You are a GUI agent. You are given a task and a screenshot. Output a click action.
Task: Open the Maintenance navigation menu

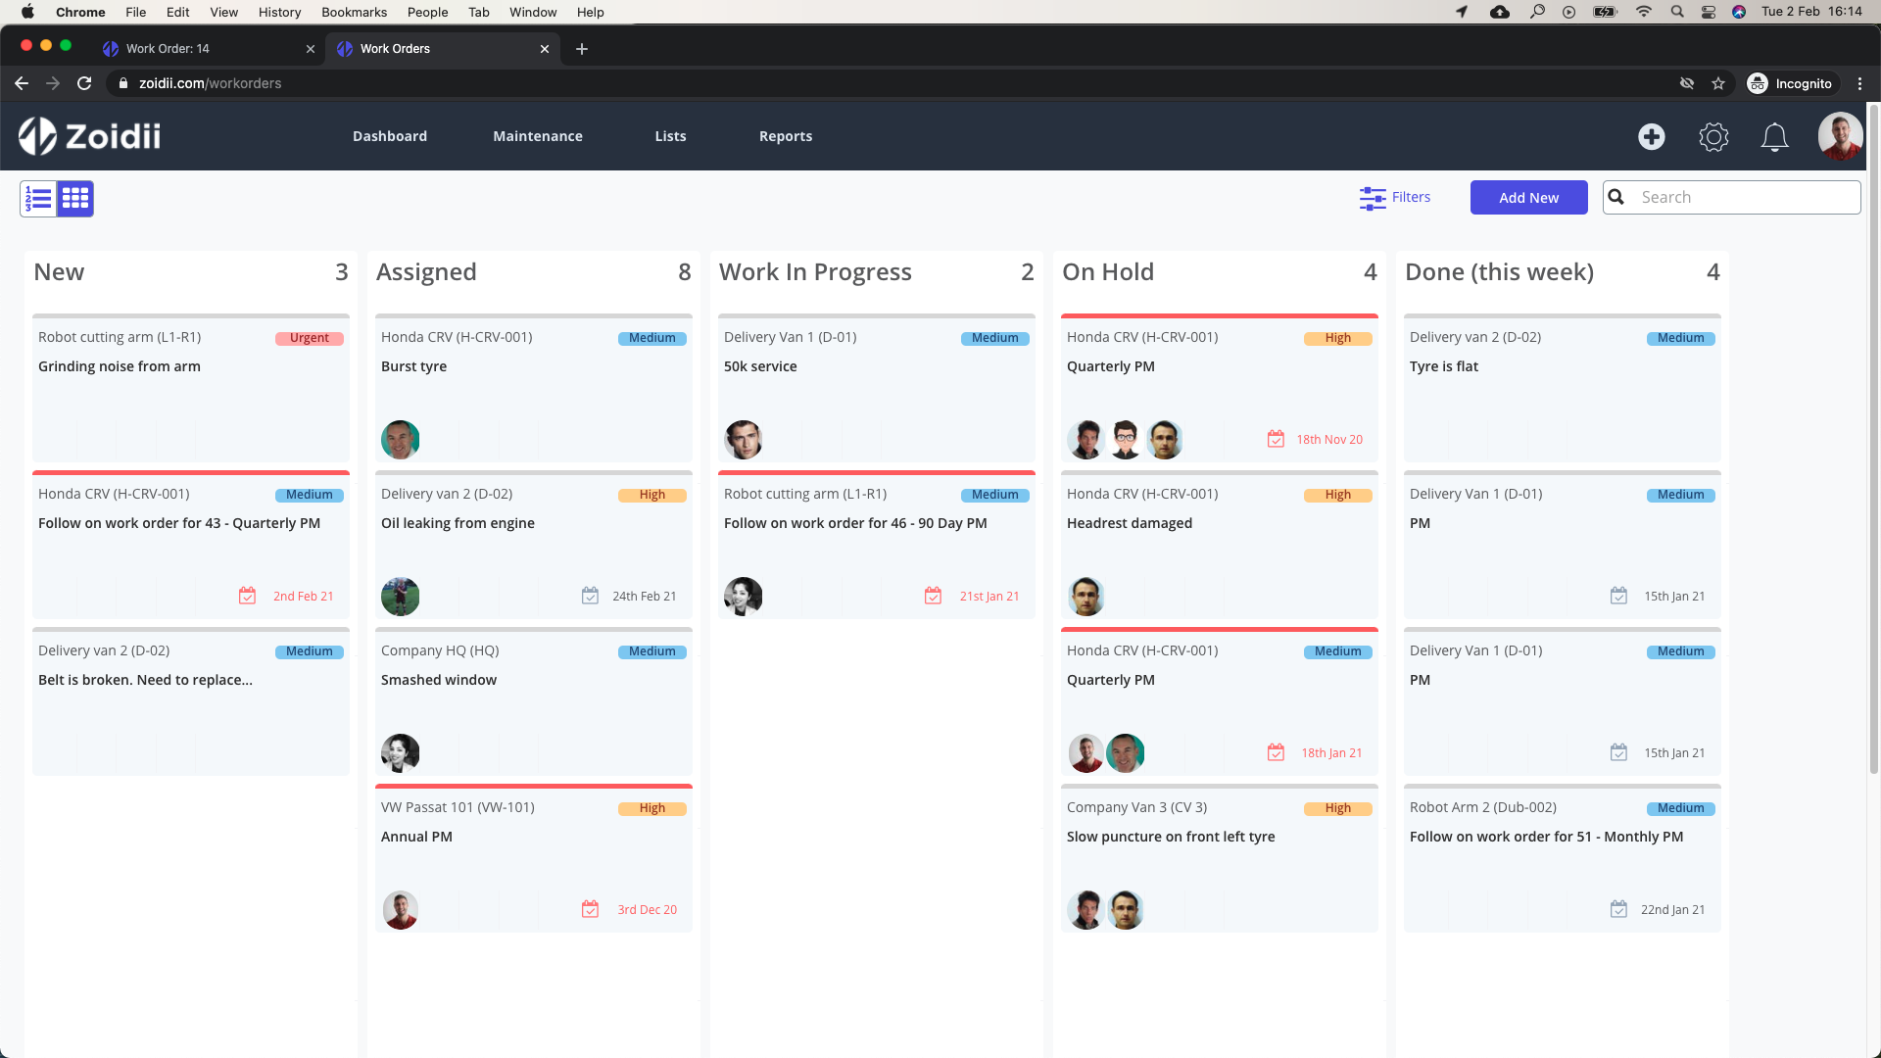[x=537, y=136]
